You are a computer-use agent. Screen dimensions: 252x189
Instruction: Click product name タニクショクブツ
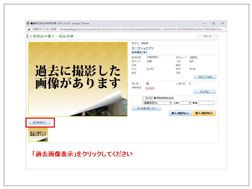143,48
